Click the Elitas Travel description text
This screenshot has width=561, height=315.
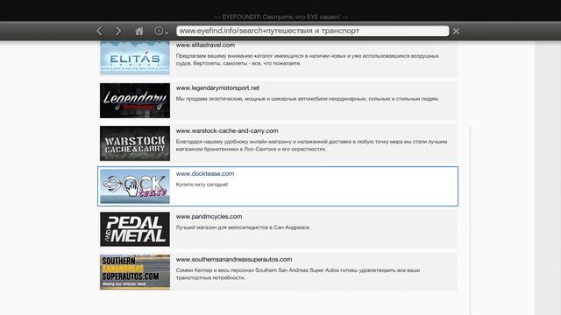pos(308,59)
